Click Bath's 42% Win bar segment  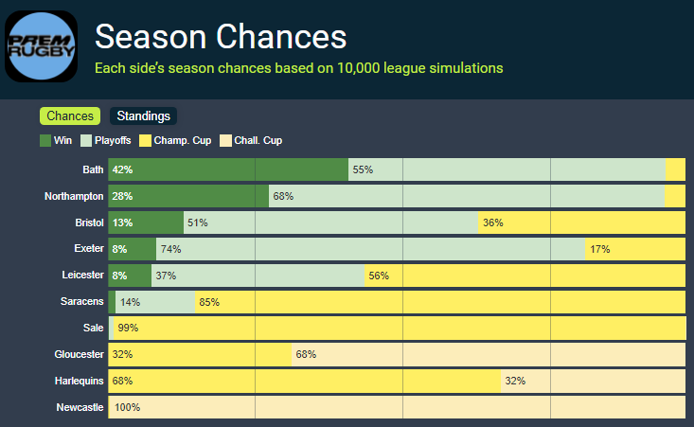[229, 169]
